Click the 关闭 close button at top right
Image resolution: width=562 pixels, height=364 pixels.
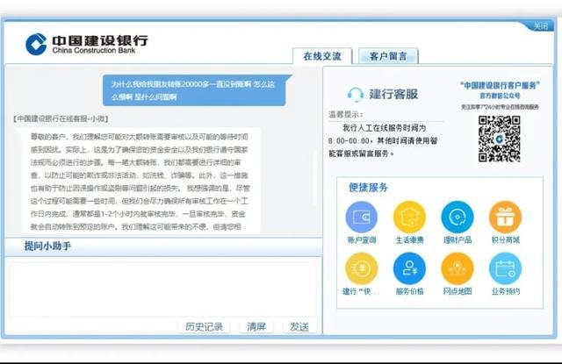coord(541,26)
